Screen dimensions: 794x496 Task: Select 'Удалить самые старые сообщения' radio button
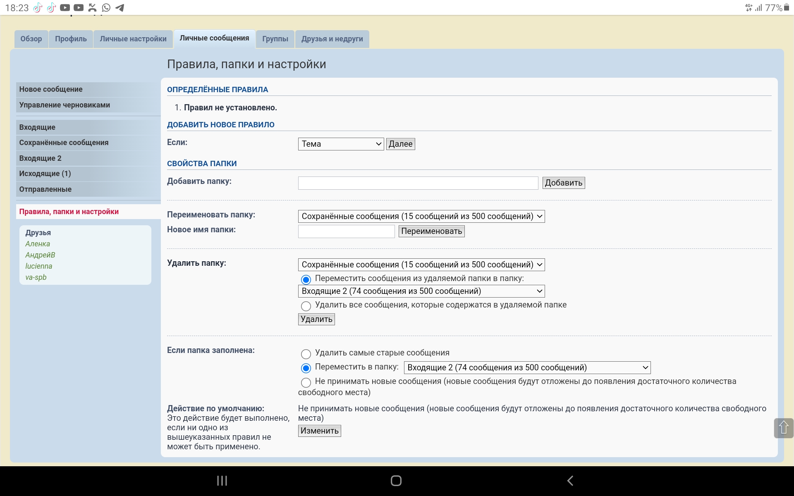pyautogui.click(x=306, y=354)
